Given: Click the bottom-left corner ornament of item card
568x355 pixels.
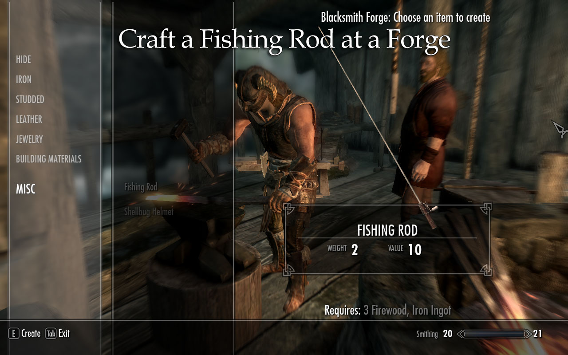Looking at the screenshot, I should (x=288, y=269).
